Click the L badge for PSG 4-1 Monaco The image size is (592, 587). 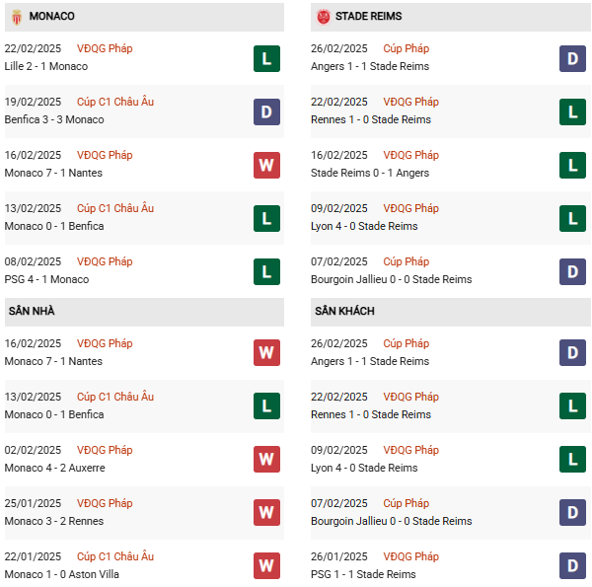266,272
